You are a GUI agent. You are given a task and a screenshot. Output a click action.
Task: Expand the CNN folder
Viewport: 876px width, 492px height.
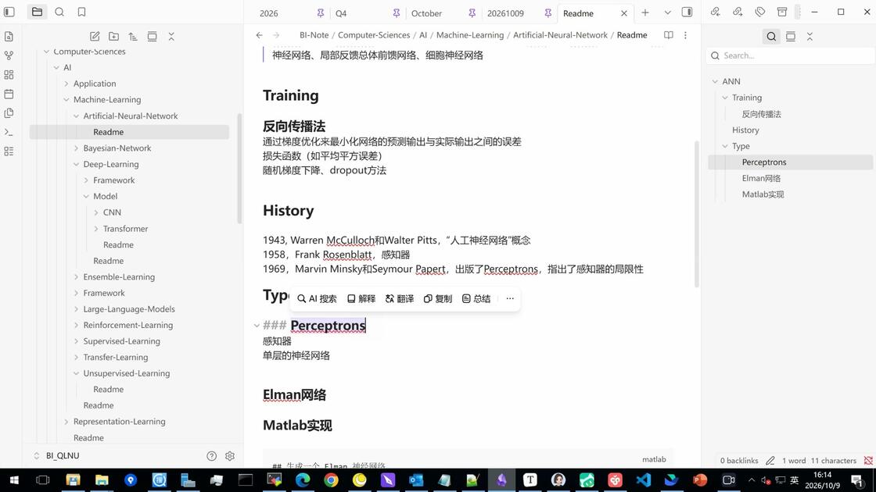tap(96, 212)
